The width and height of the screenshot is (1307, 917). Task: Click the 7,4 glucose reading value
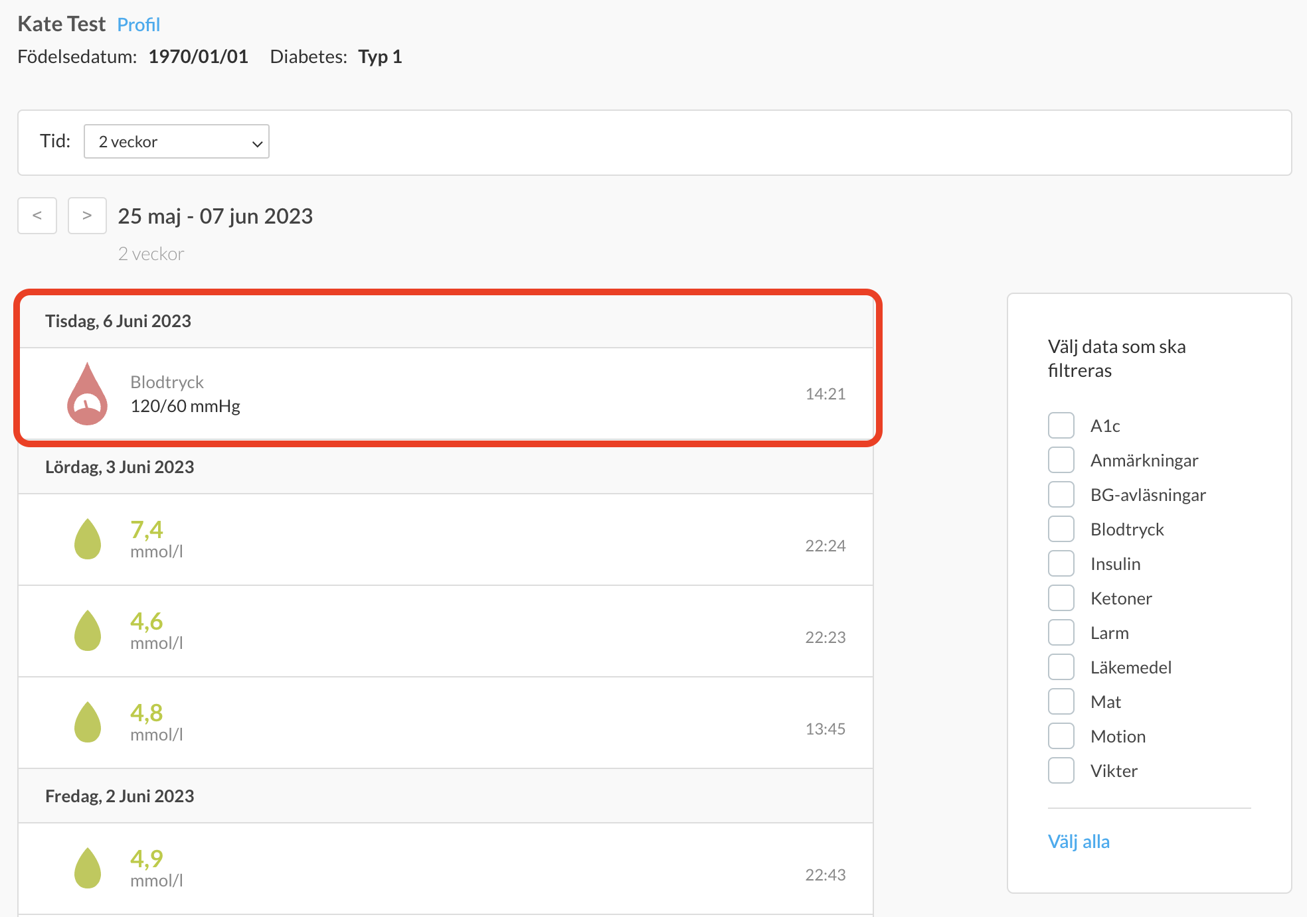pyautogui.click(x=147, y=529)
